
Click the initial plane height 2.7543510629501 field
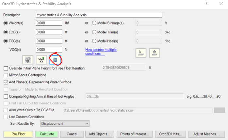coord(124,68)
